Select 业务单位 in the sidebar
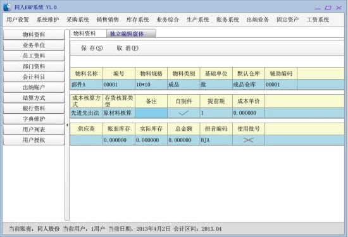 [34, 46]
